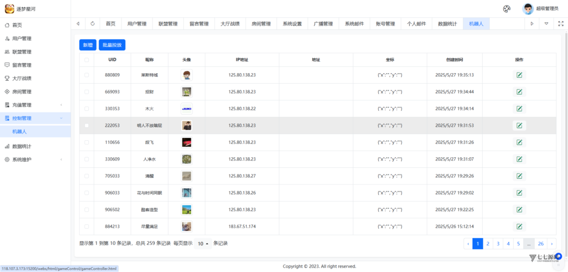Switch to the 系统邮件 tab
The image size is (568, 272).
pyautogui.click(x=354, y=24)
